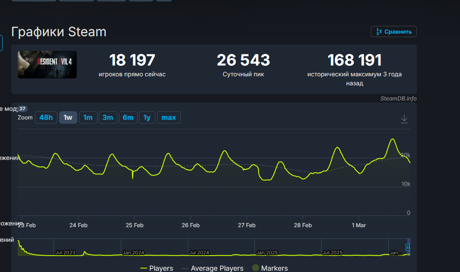Click the 18 197 current players value
460x272 pixels.
(x=132, y=60)
